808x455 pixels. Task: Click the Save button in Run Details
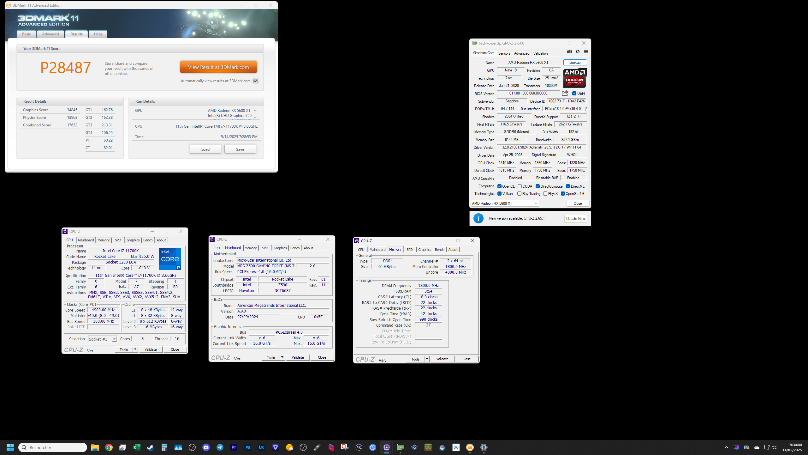click(x=240, y=149)
